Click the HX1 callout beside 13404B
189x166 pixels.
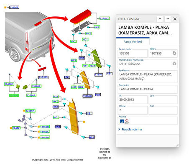pyautogui.click(x=74, y=87)
